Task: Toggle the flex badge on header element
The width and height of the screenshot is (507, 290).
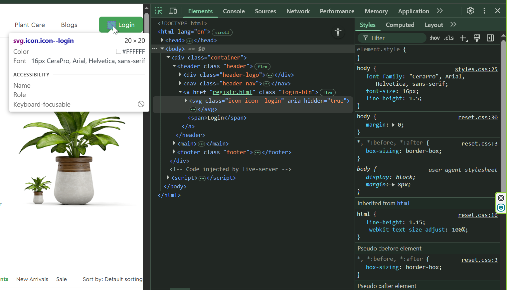Action: click(x=262, y=67)
